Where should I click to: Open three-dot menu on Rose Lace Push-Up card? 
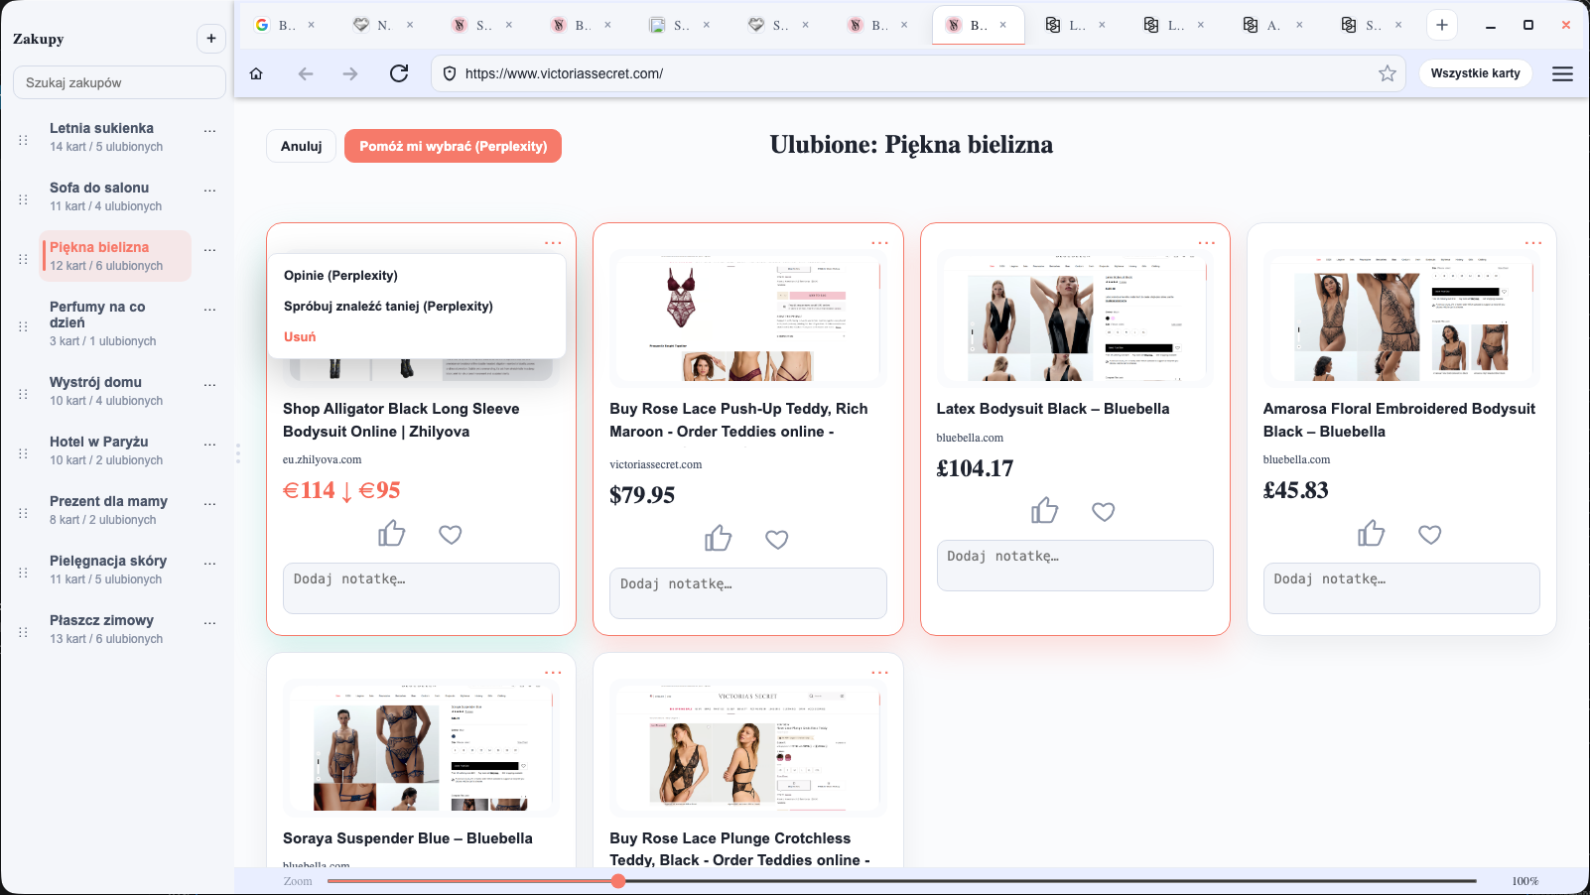[880, 243]
